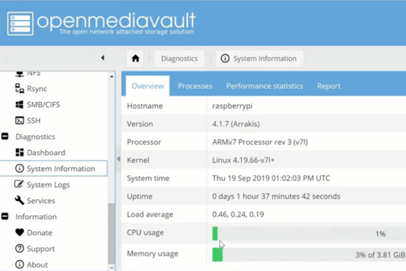Click the Memory usage progress bar
406x271 pixels.
[x=309, y=255]
